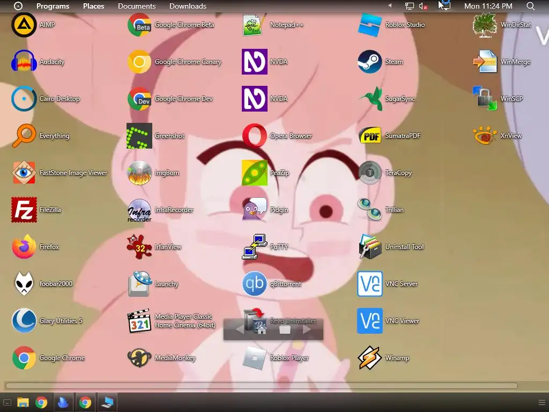Start the Everything search tool
Screen dimensions: 549x412
tap(24, 136)
